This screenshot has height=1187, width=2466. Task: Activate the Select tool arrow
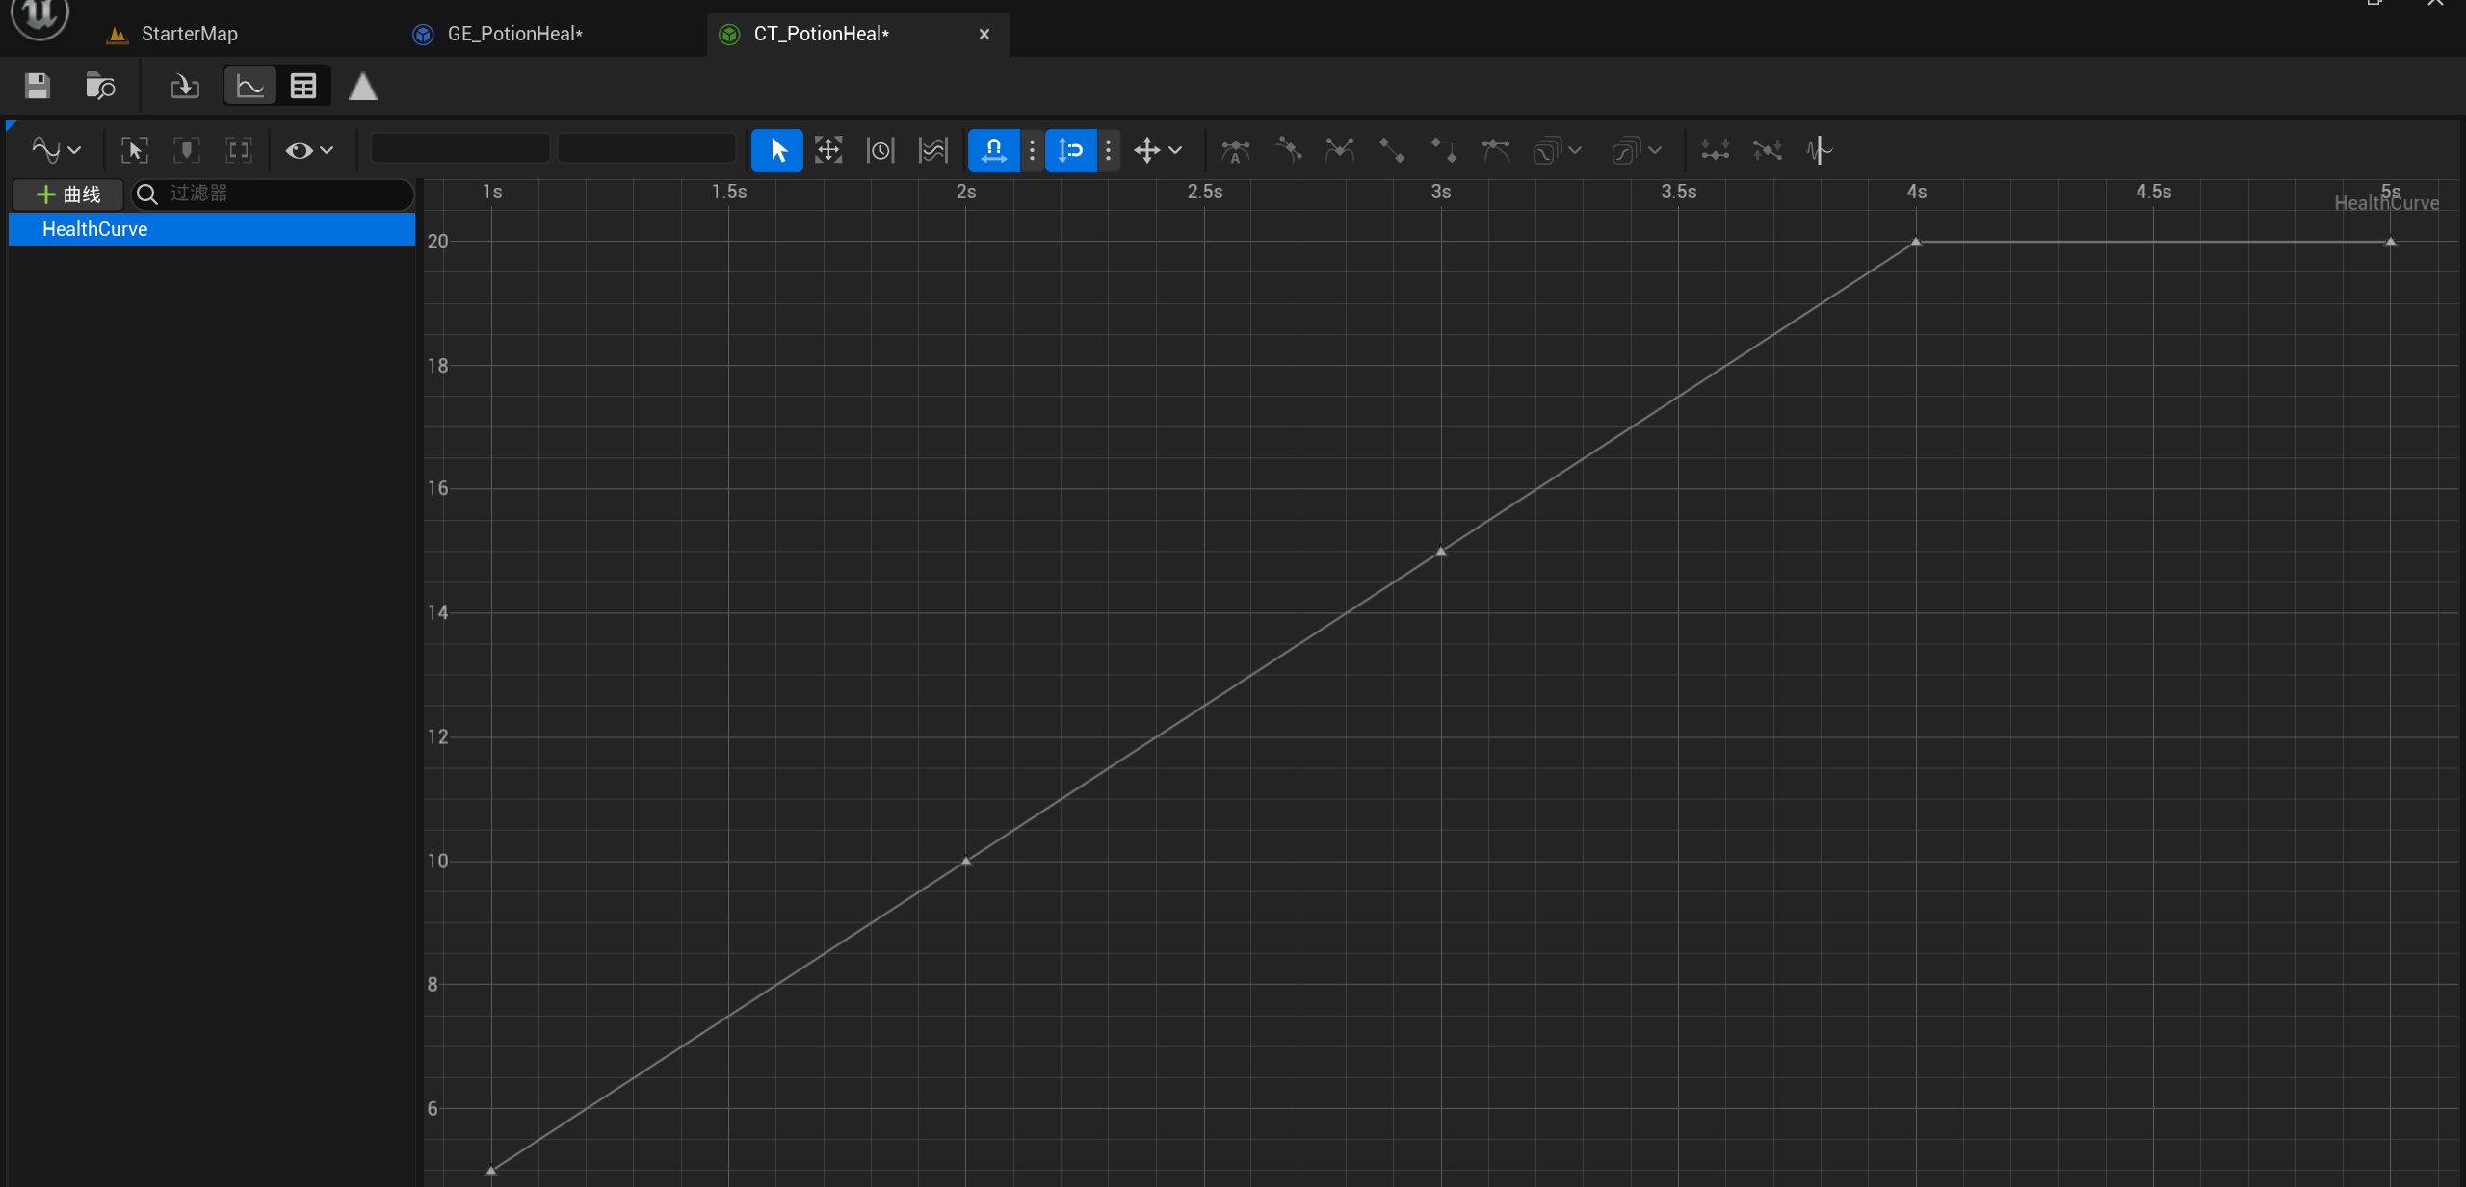776,150
